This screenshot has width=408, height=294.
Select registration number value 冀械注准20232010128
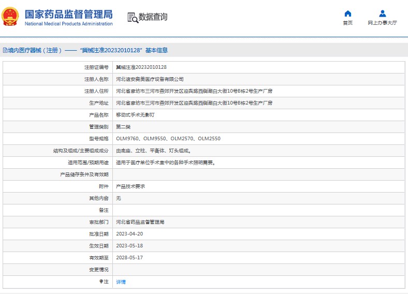pos(141,67)
